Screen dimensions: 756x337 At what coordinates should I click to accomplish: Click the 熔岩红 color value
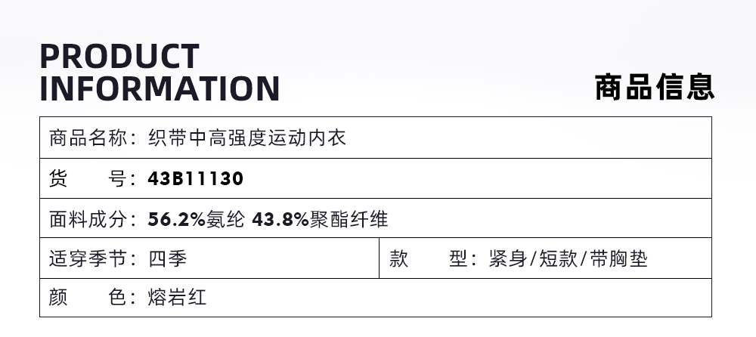[178, 298]
